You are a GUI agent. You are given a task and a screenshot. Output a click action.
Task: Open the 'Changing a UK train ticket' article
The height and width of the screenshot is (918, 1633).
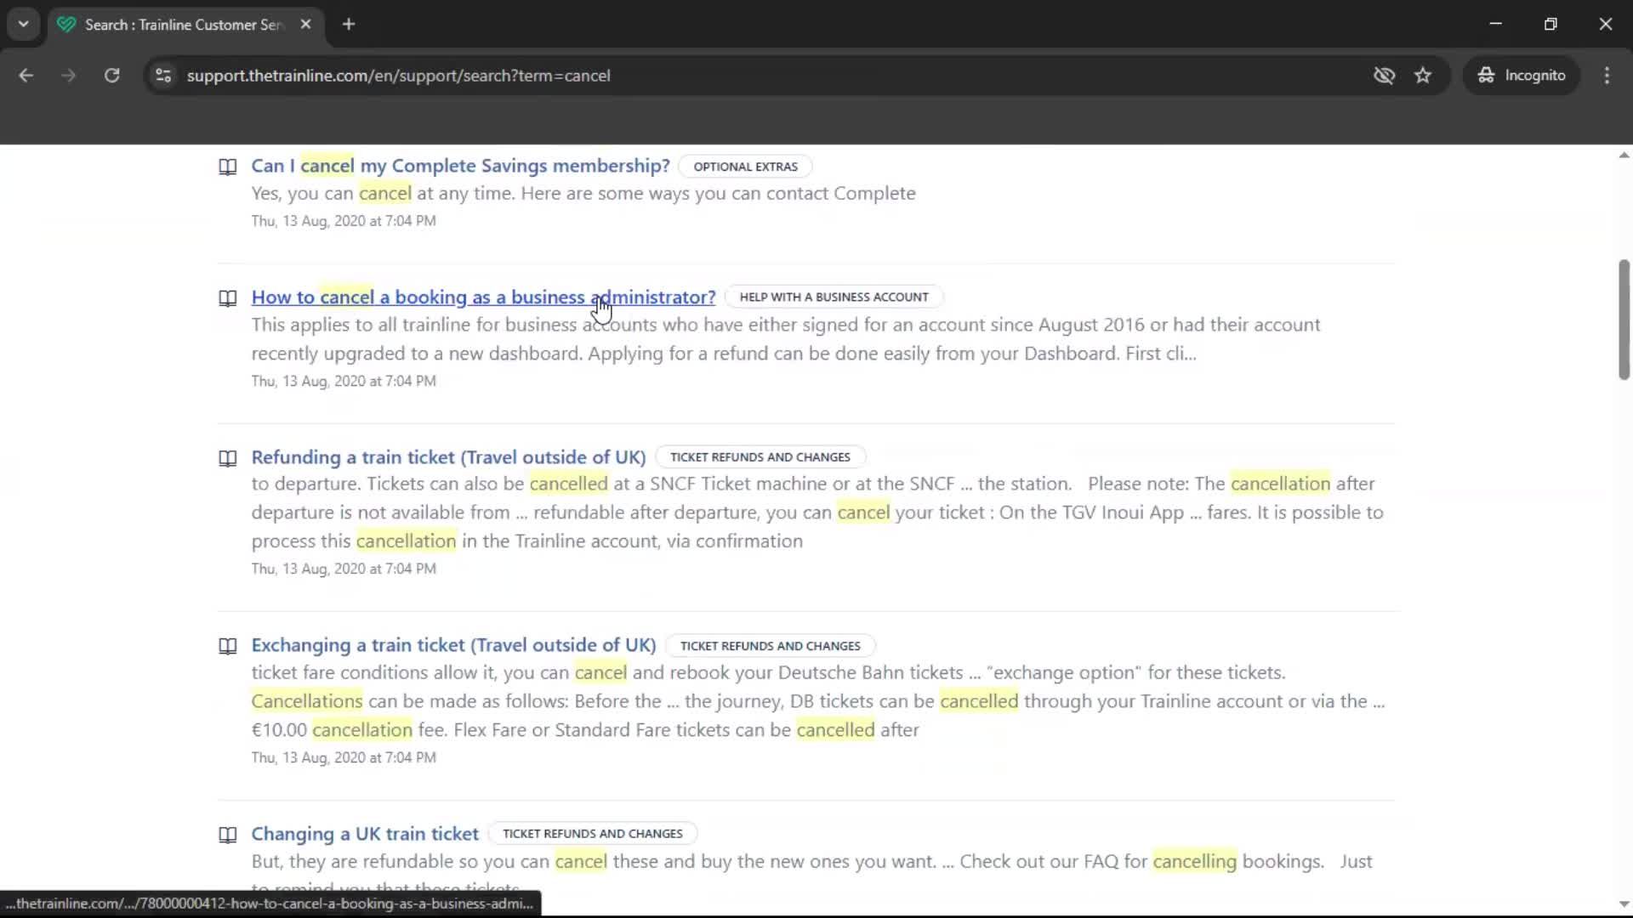364,834
